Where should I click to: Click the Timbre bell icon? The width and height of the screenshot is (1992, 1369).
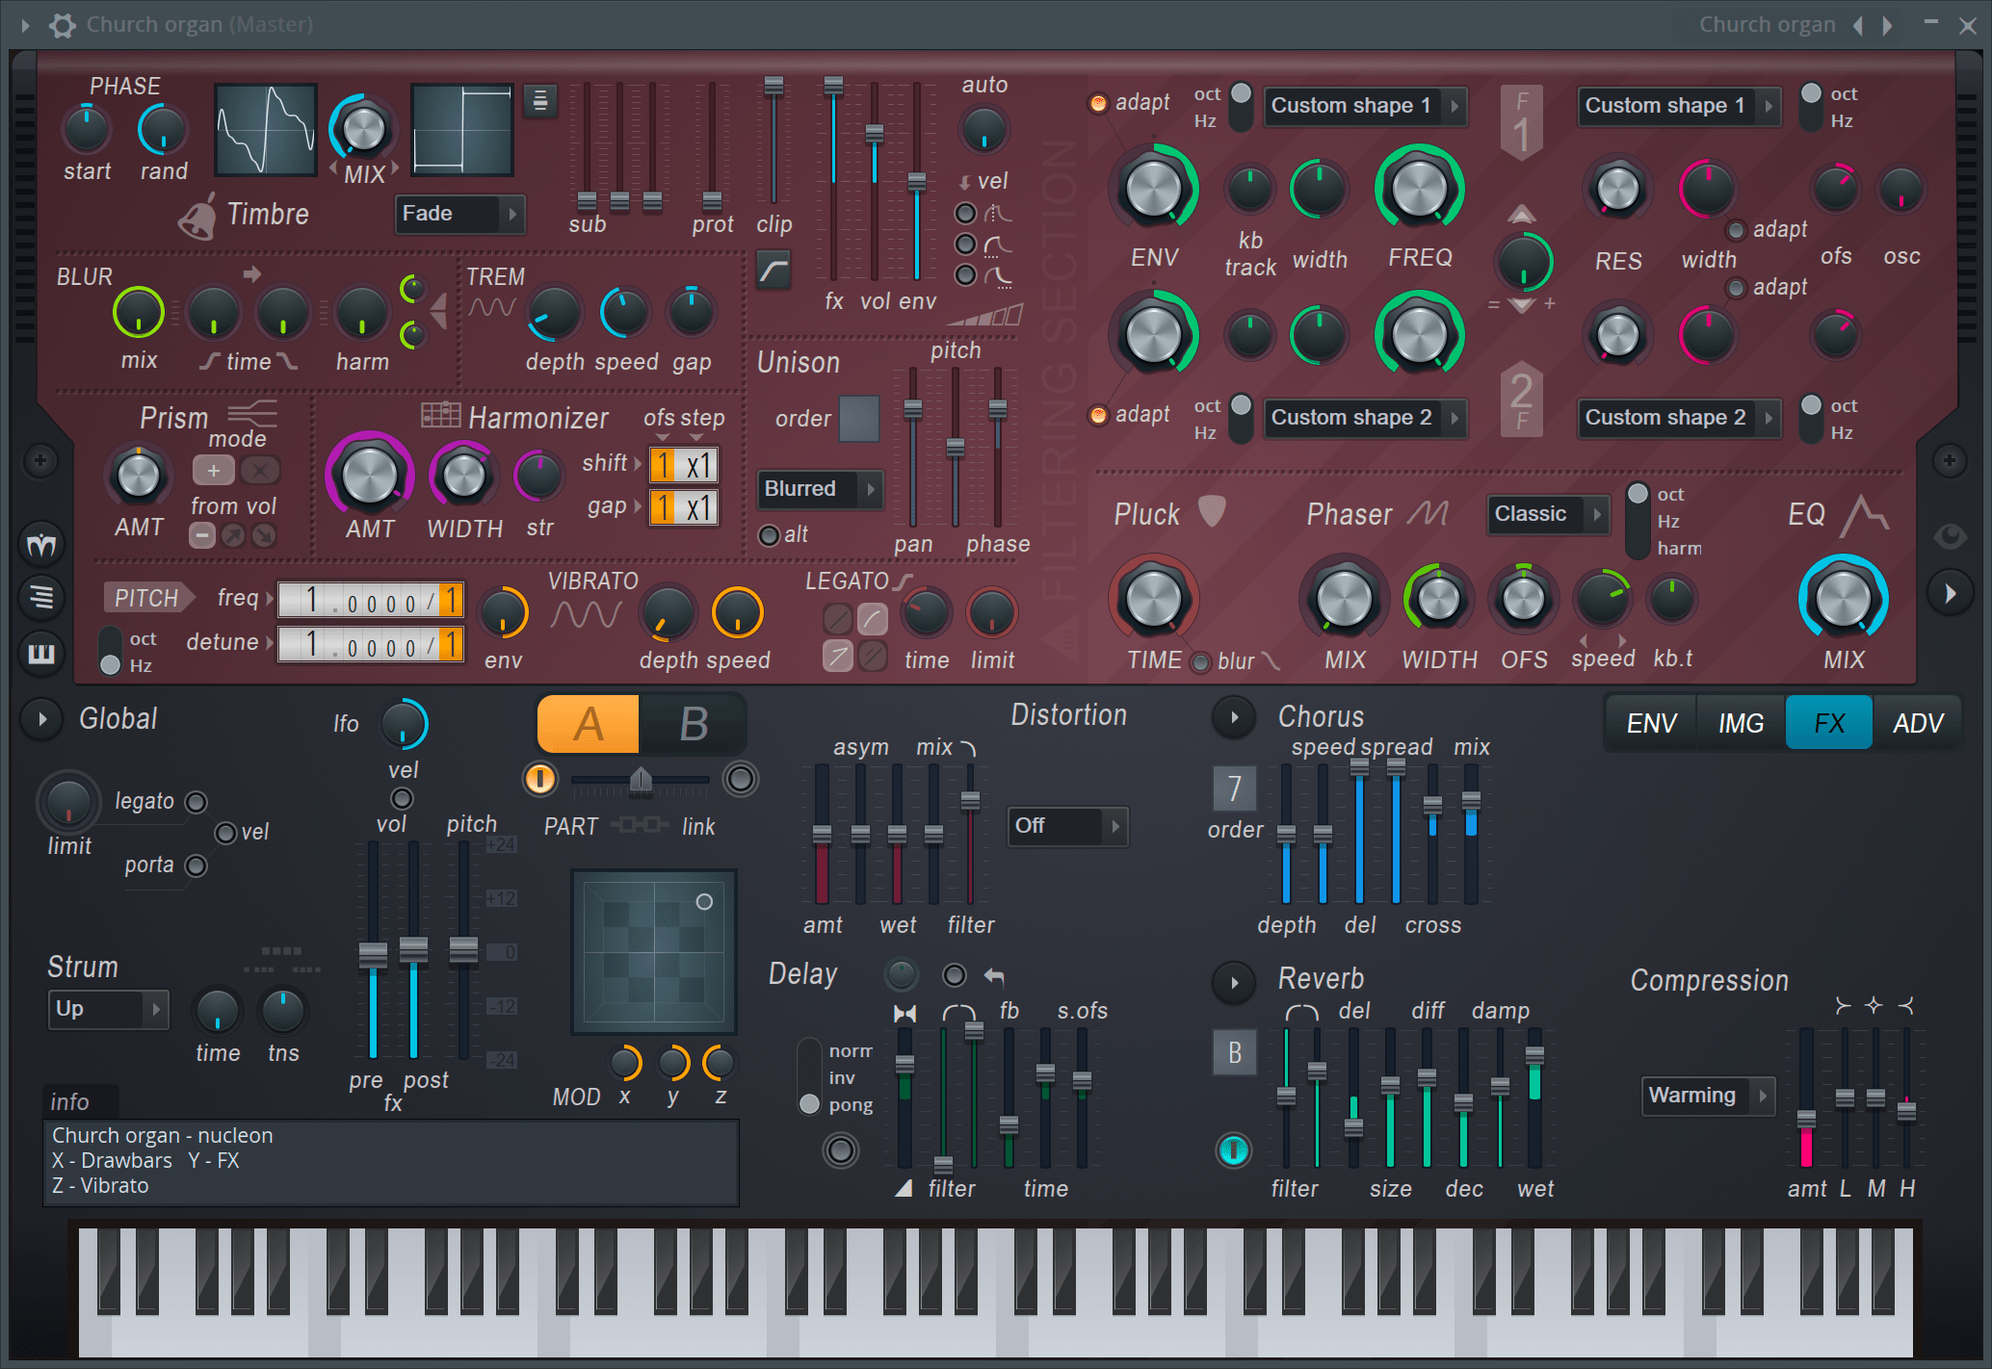coord(197,216)
